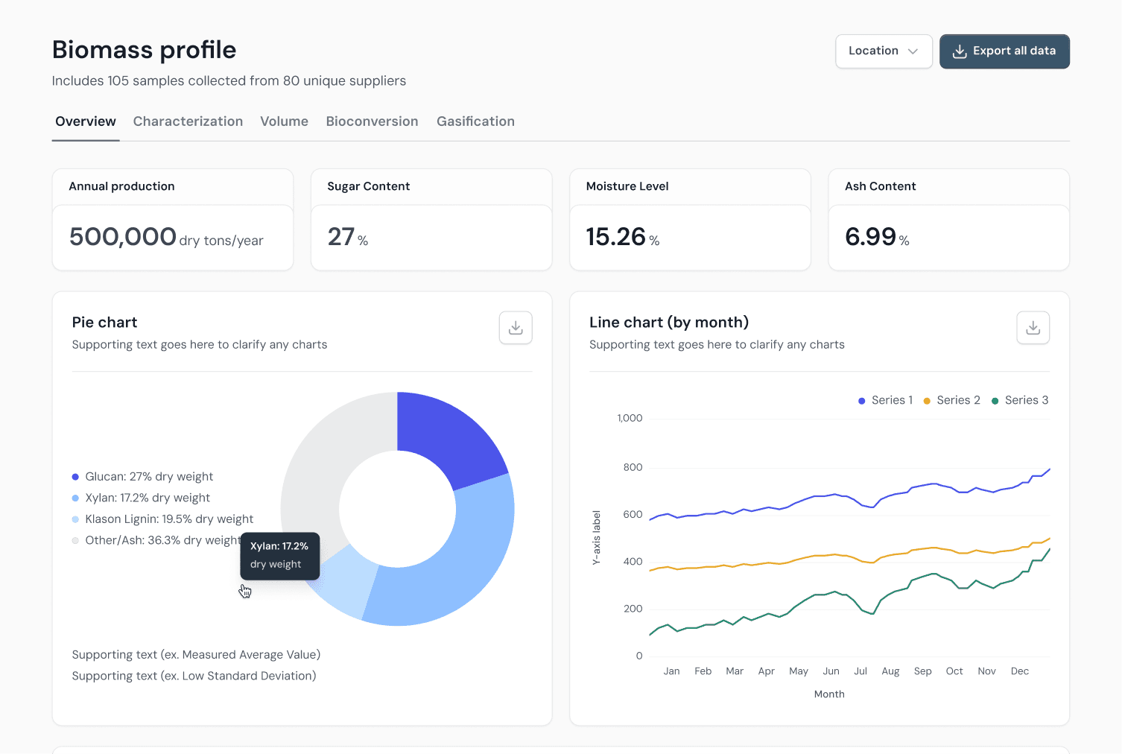Click the download icon in Export all data

tap(960, 51)
